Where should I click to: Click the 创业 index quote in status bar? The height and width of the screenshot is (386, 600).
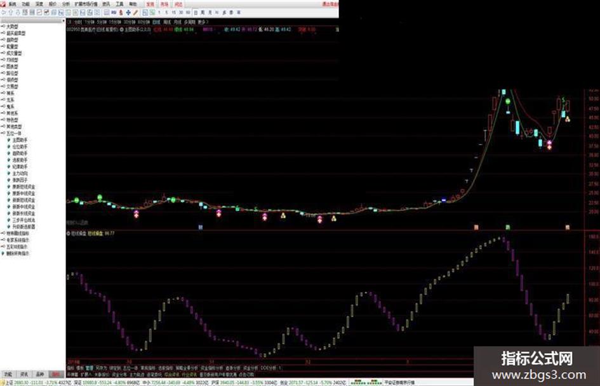pos(313,382)
